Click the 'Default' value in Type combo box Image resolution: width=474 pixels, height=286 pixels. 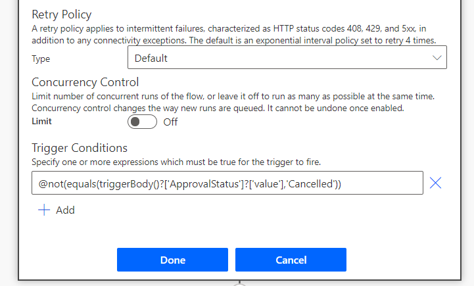point(151,58)
